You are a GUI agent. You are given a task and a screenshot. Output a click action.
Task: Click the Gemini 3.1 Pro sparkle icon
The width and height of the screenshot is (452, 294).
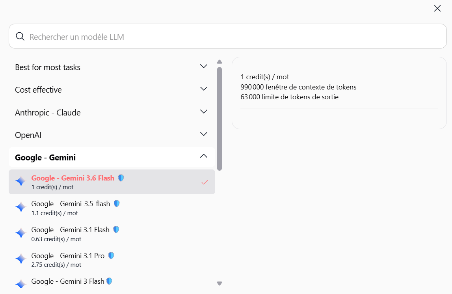pos(21,259)
